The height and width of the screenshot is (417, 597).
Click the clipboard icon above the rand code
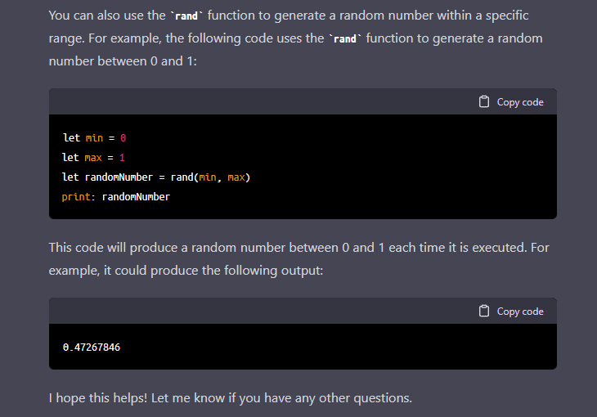(x=484, y=101)
